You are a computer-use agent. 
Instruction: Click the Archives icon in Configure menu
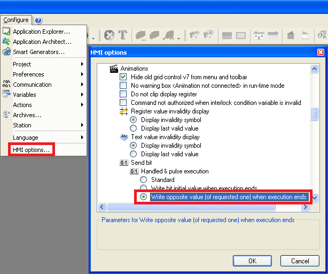click(6, 115)
